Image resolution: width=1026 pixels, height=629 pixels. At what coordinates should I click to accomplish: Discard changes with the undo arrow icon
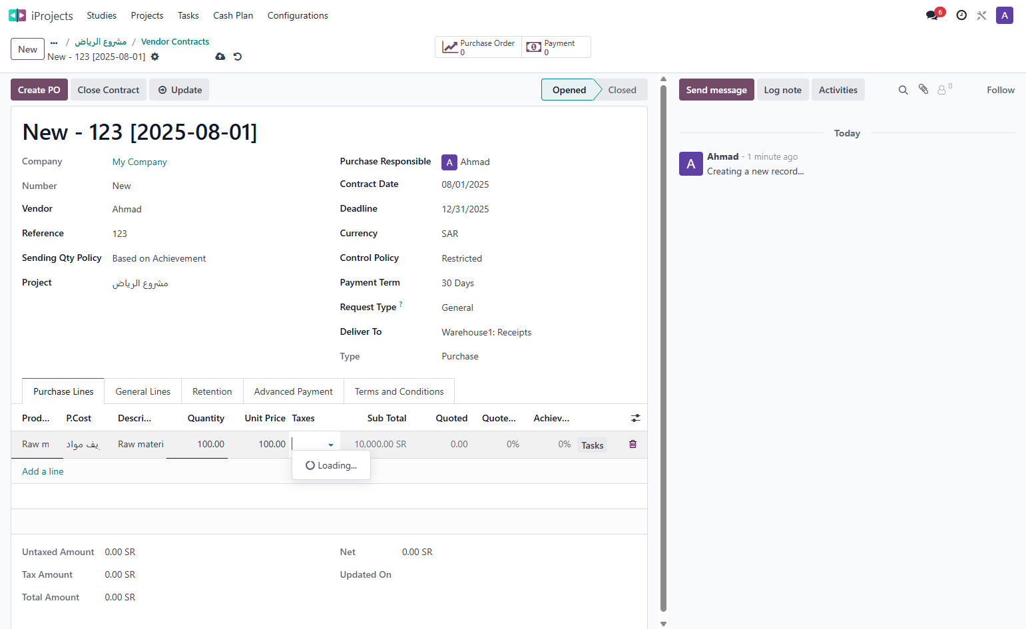coord(238,57)
